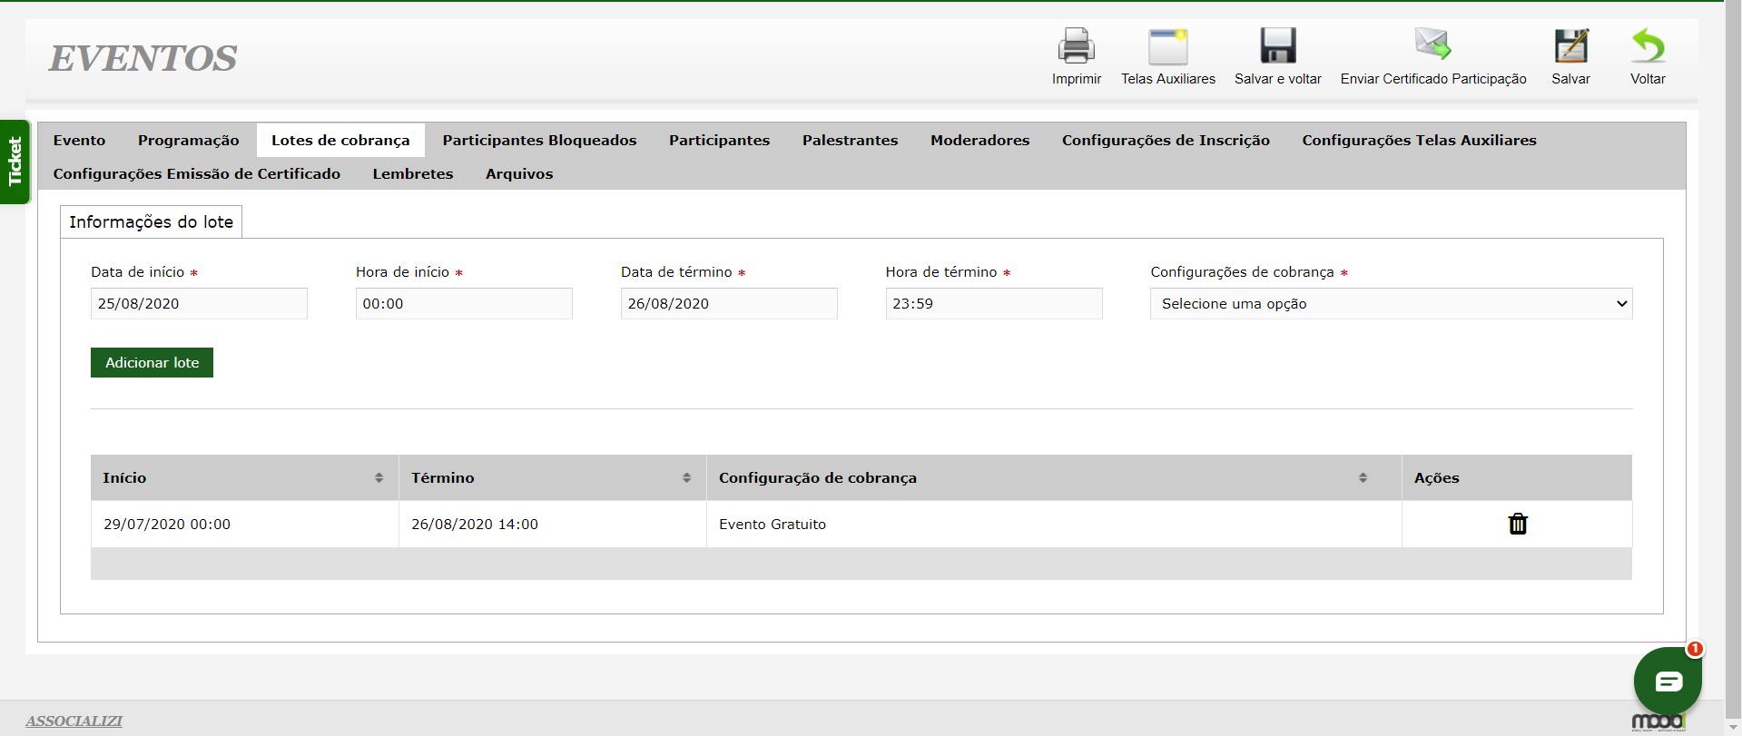Click the Imprimir printer icon
The width and height of the screenshot is (1742, 736).
coord(1076,47)
